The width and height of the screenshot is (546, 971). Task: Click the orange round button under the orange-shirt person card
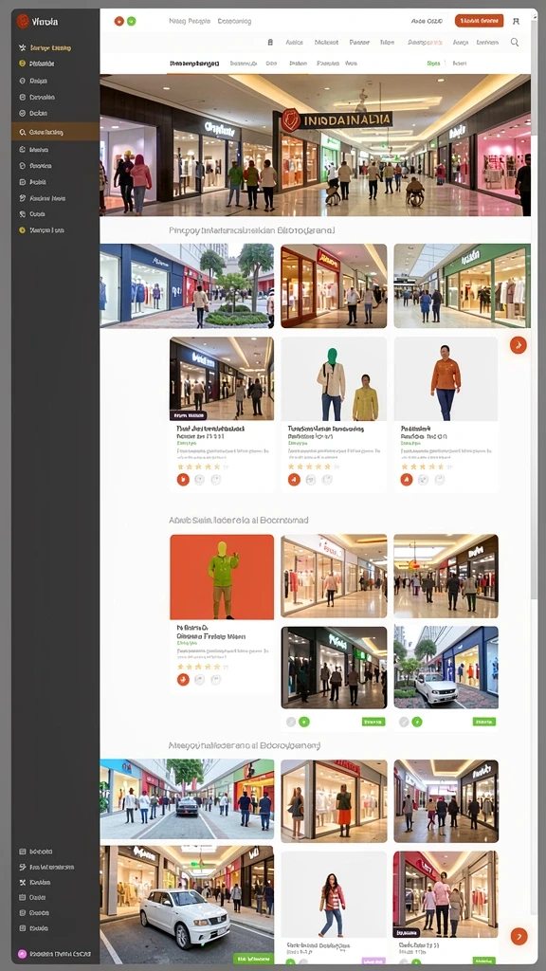(x=406, y=479)
